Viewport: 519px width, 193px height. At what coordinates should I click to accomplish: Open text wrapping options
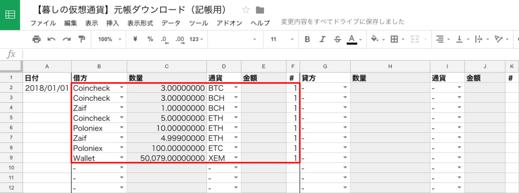click(481, 40)
